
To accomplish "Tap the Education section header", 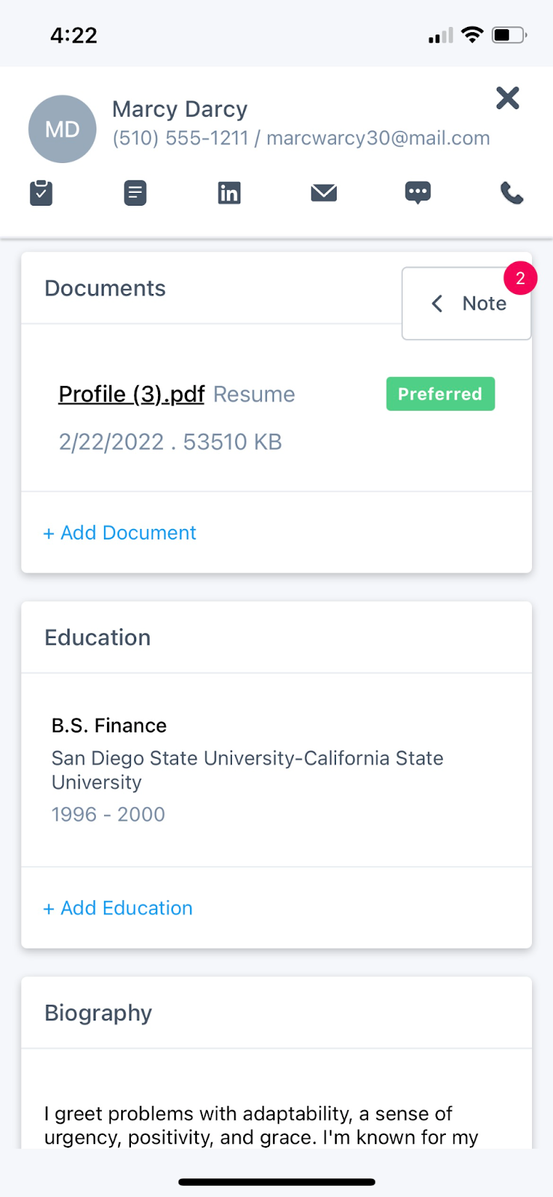I will (x=98, y=638).
